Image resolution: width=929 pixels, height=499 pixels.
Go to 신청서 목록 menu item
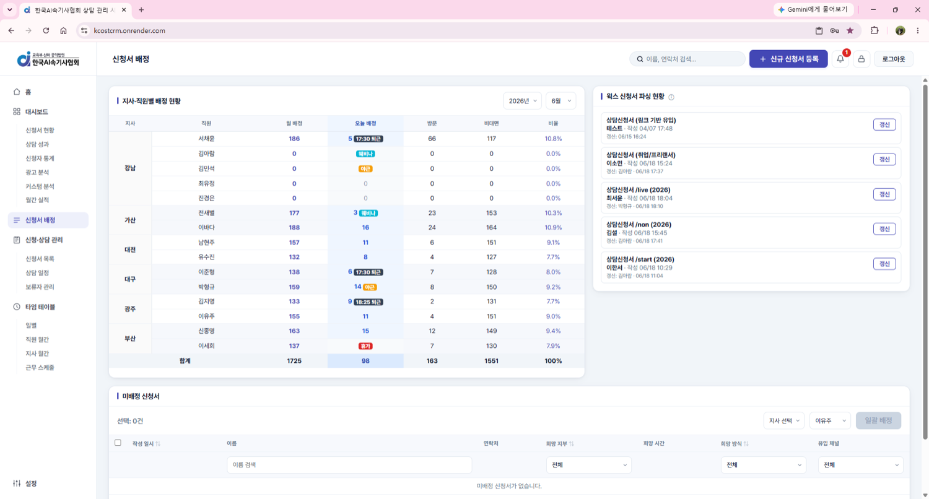(40, 259)
